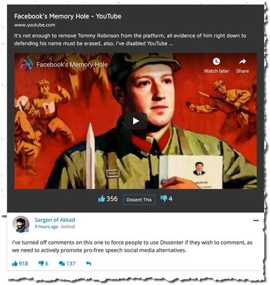The image size is (270, 285).
Task: Downvote the video with thumbs down (4)
Action: pyautogui.click(x=164, y=198)
